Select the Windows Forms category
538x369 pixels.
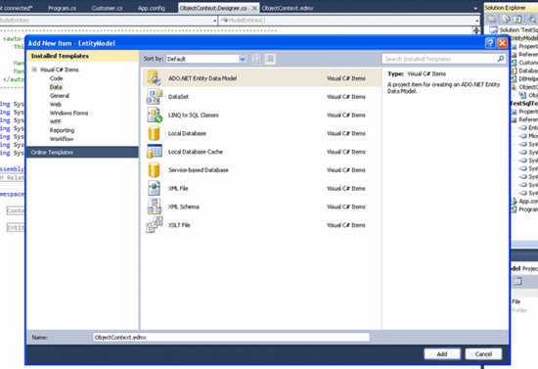coord(68,113)
